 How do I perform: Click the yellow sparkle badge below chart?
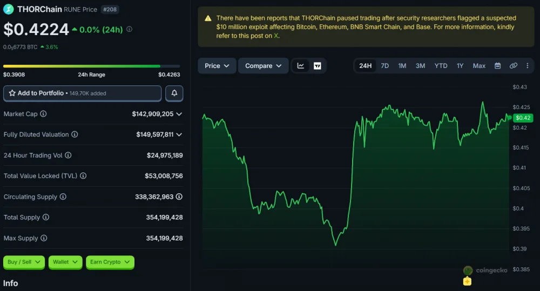[467, 282]
